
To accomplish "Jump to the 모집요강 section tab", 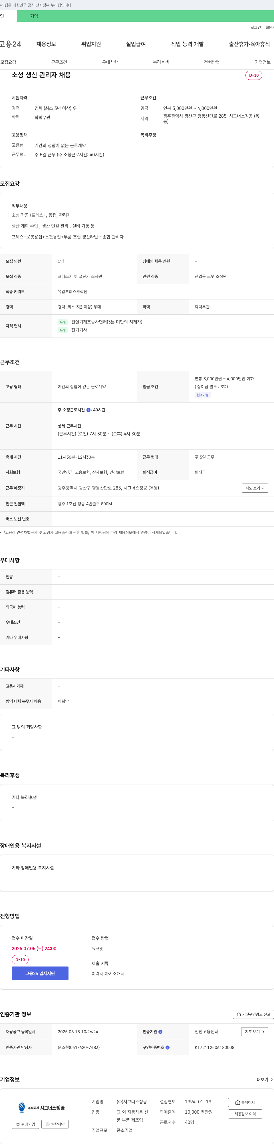I will click(8, 62).
